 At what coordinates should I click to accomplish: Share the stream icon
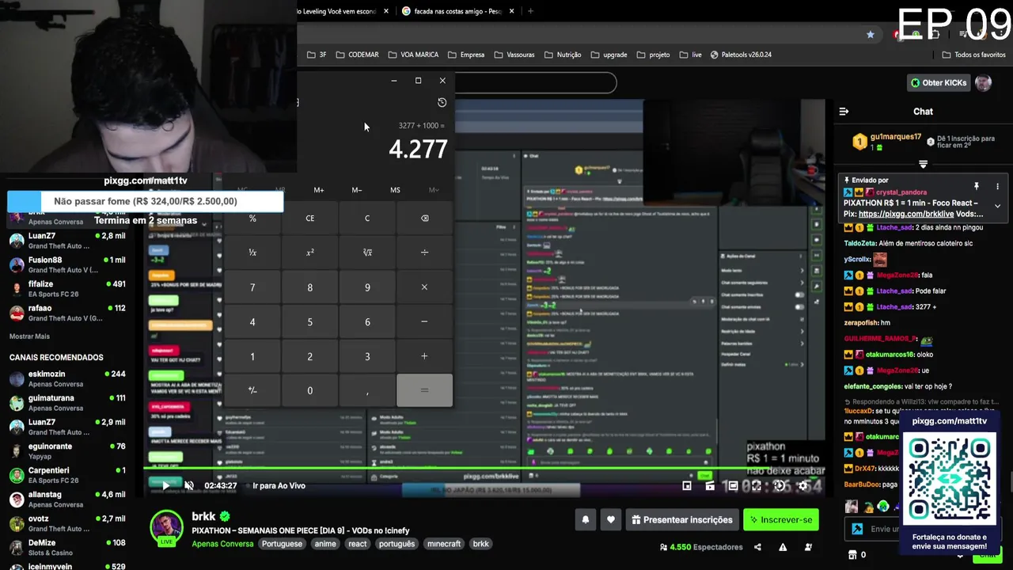point(757,547)
